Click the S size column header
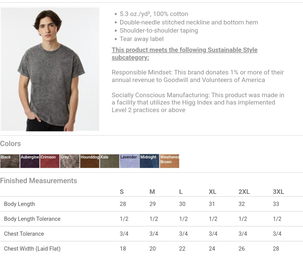This screenshot has height=261, width=303. tap(122, 192)
